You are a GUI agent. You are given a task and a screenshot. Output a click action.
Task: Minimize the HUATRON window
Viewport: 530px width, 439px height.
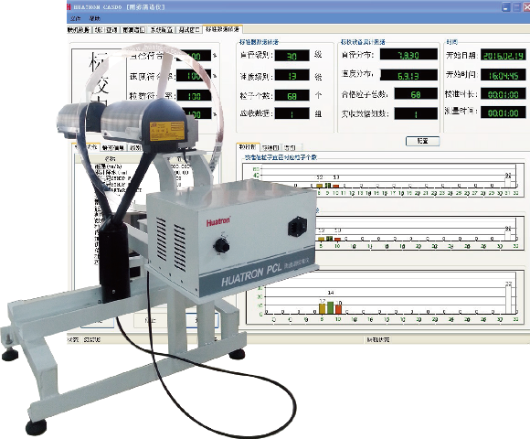[x=505, y=7]
